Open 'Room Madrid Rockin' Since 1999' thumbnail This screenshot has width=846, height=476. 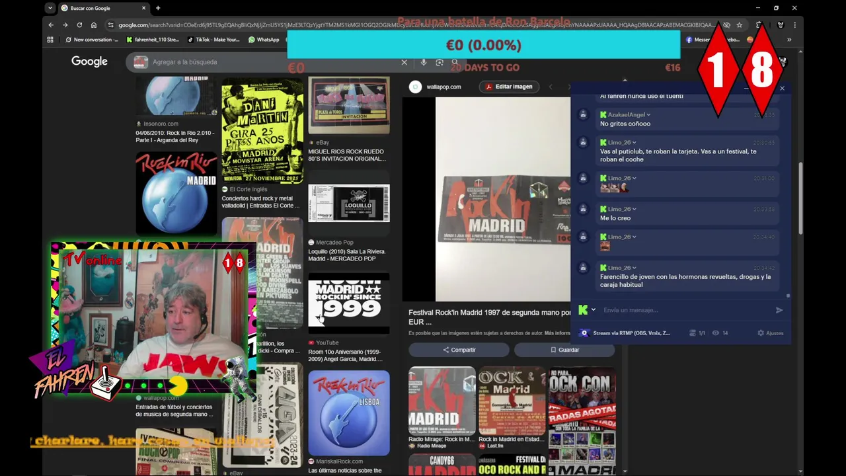click(x=348, y=304)
